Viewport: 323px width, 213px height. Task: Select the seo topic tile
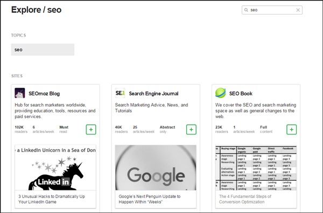[43, 49]
